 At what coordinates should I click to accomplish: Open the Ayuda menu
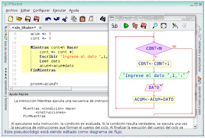pos(74,11)
